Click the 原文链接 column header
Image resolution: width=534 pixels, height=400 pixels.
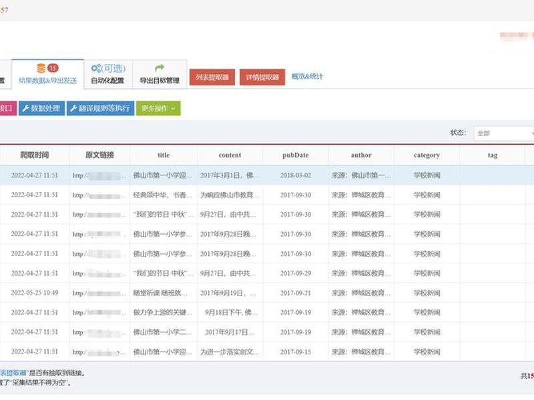pyautogui.click(x=99, y=155)
